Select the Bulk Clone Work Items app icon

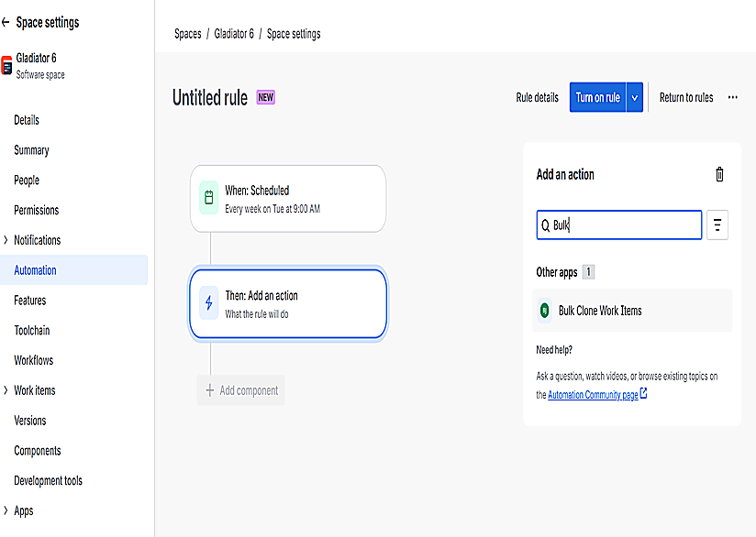coord(545,311)
